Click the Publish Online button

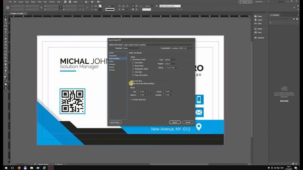246,2
